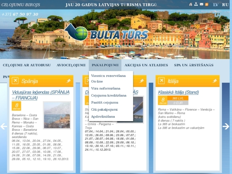This screenshot has width=232, height=174.
Task: Click the Bulta Tūrs globe logo
Action: [106, 32]
